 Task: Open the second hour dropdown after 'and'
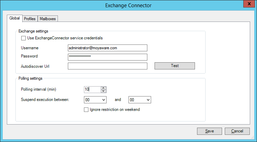pos(140,100)
